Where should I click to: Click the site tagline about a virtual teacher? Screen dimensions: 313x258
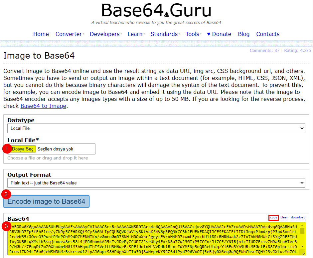[156, 23]
